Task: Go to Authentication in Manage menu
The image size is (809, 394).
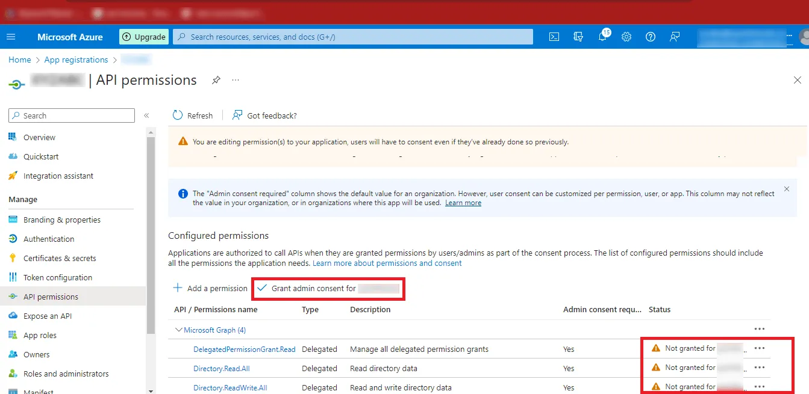Action: coord(48,239)
